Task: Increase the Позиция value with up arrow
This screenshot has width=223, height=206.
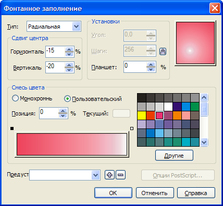Action: pyautogui.click(x=63, y=111)
